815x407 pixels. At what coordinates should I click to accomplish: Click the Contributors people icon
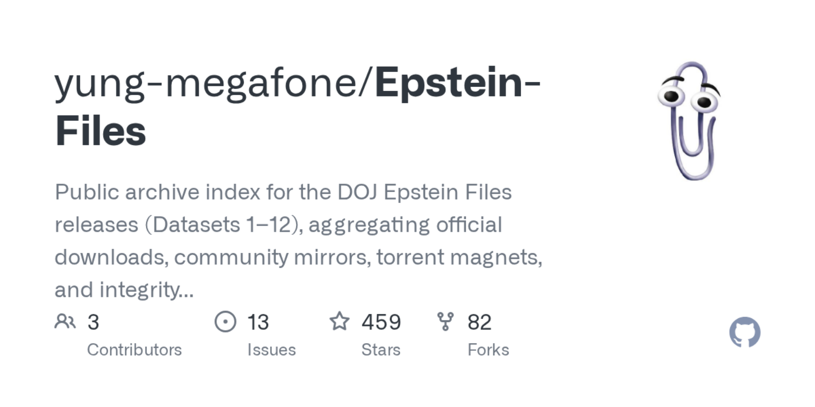(x=65, y=322)
